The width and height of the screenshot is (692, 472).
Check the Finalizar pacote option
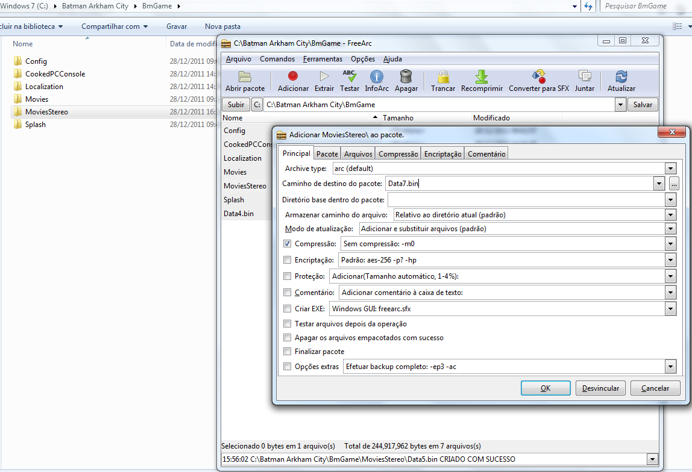[x=288, y=351]
